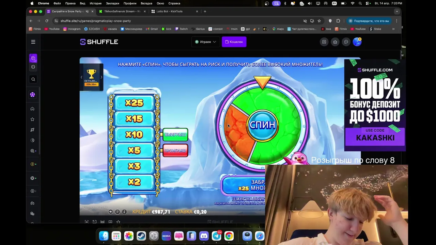The image size is (436, 245).
Task: Open the target icon in sidebar
Action: [x=32, y=151]
